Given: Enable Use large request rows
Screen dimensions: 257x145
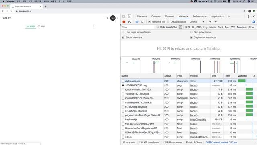Looking at the screenshot, I should (123, 32).
